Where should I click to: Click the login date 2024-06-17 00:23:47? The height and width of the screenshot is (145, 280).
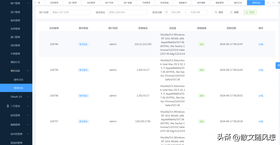(x=231, y=44)
